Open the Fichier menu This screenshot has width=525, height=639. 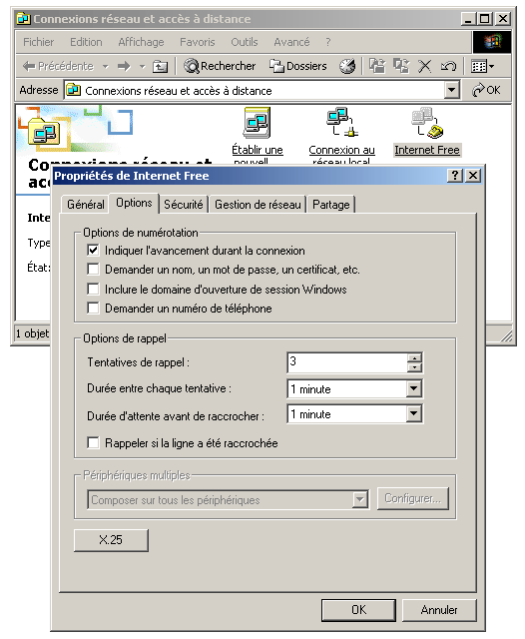point(38,42)
